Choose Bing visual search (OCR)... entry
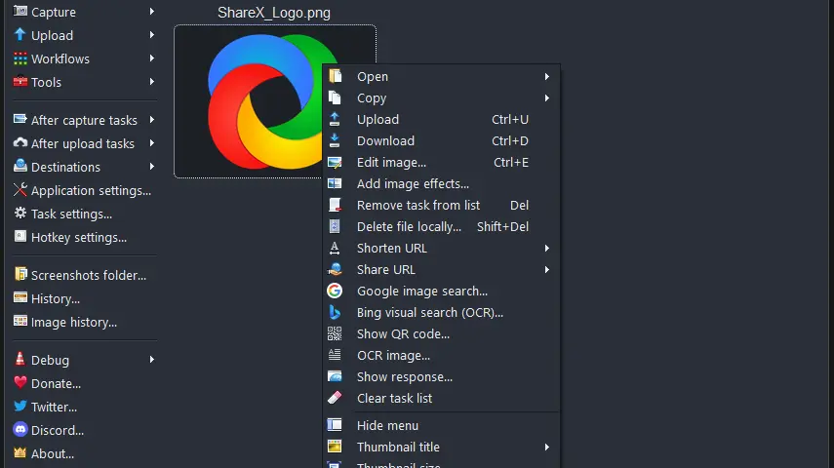Image resolution: width=834 pixels, height=468 pixels. coord(442,313)
